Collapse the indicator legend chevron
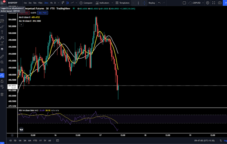The image size is (227, 144). [x=21, y=25]
